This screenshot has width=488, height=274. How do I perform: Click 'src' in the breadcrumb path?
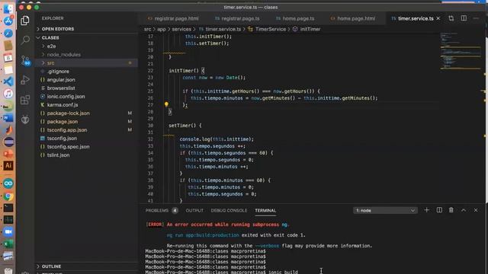pos(147,29)
